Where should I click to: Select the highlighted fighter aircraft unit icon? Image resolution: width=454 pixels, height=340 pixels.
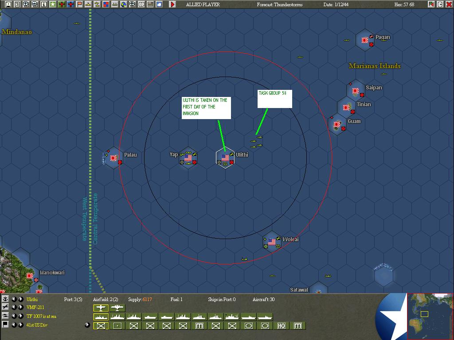pyautogui.click(x=101, y=308)
